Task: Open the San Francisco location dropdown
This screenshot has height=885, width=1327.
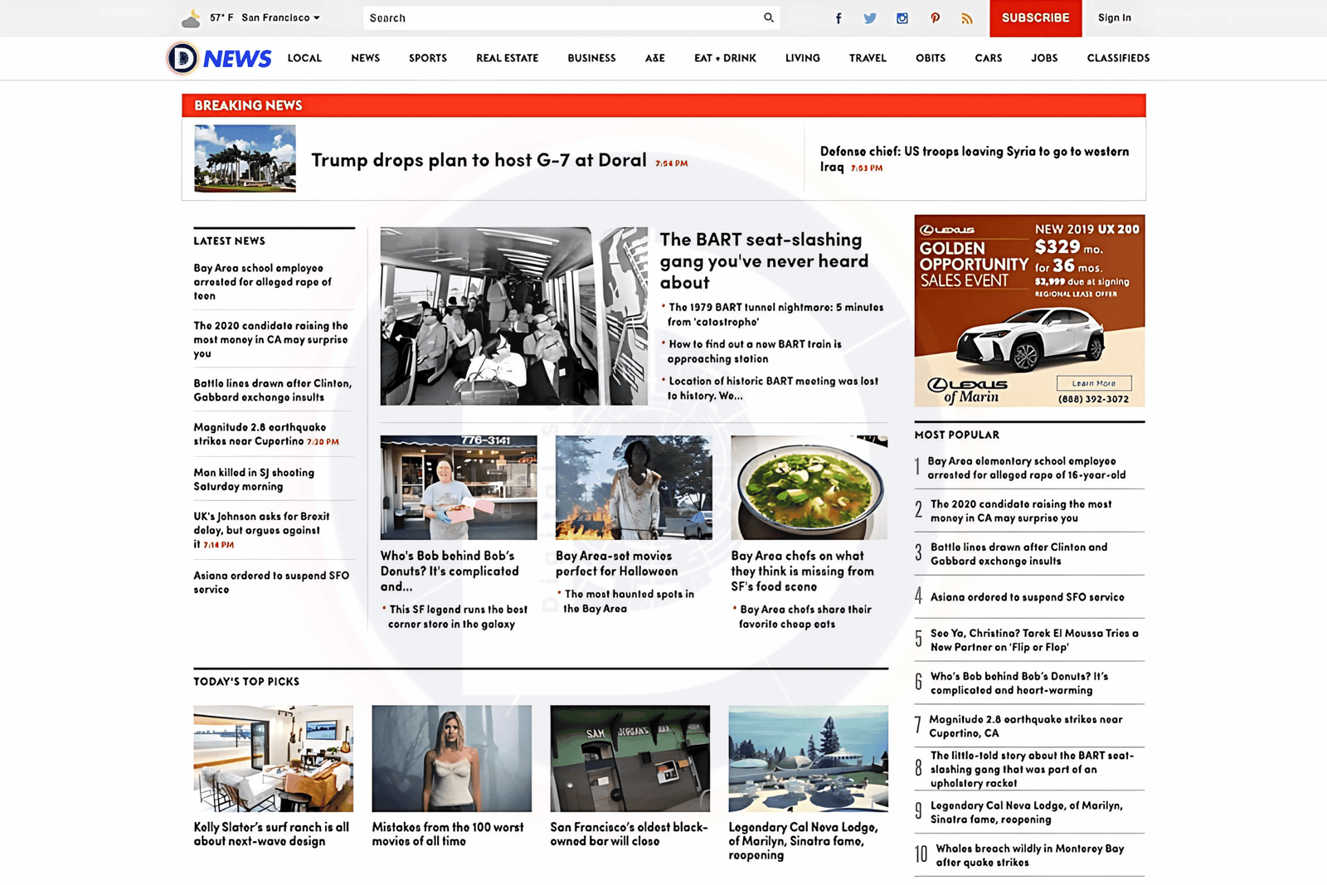Action: pos(280,17)
